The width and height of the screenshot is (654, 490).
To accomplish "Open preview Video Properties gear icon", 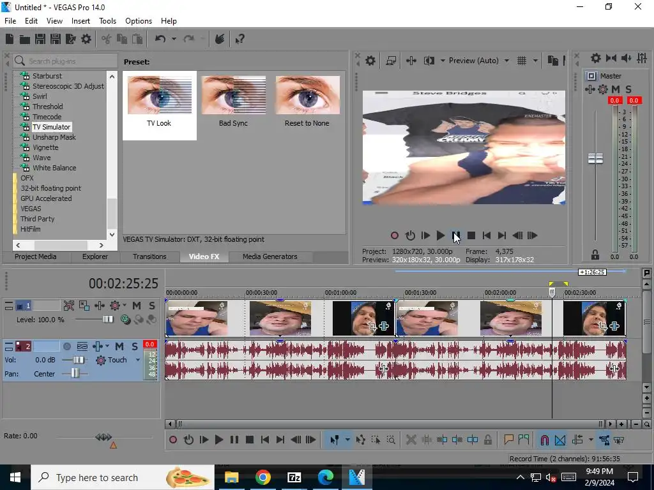I will pyautogui.click(x=370, y=61).
